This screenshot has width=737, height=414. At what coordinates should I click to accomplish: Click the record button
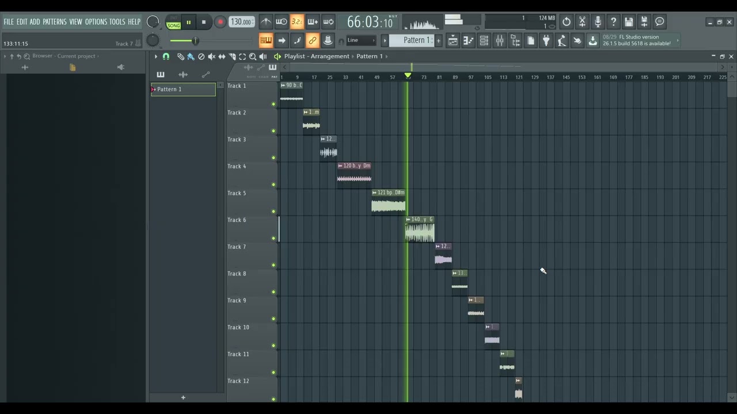[220, 22]
